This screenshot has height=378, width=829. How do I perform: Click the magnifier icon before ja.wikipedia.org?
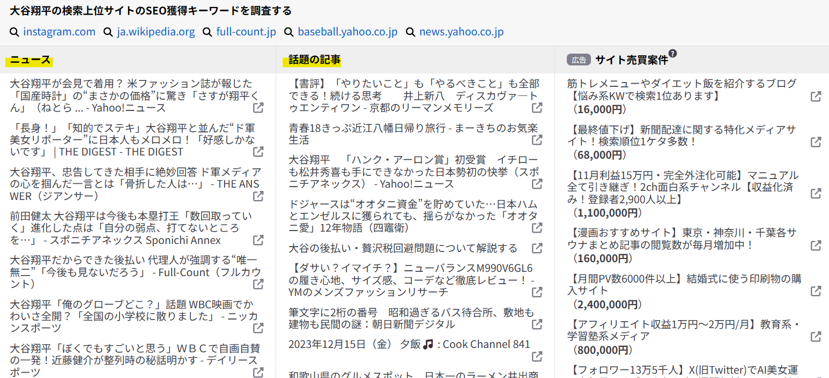tap(108, 32)
